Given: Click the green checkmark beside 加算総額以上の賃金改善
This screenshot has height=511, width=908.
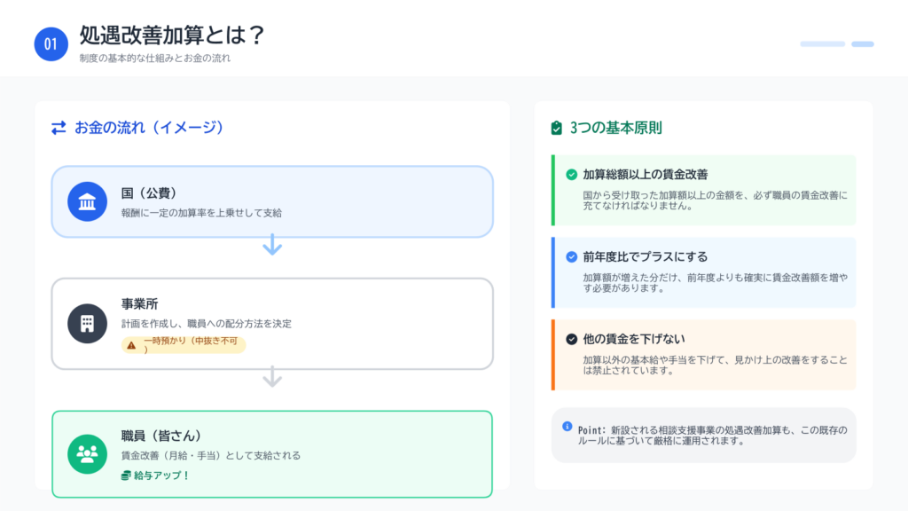Looking at the screenshot, I should (572, 175).
